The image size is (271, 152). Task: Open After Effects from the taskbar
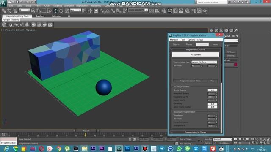(x=93, y=148)
